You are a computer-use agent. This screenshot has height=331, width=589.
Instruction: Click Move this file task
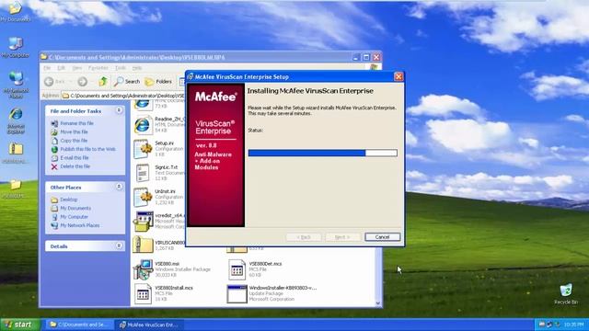[x=74, y=131]
